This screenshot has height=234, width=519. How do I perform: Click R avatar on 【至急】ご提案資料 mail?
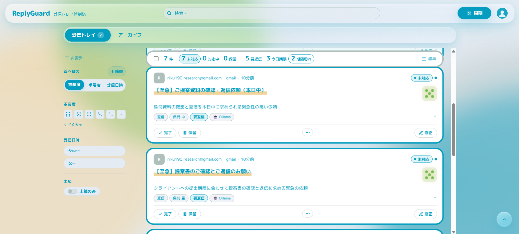[x=159, y=78]
